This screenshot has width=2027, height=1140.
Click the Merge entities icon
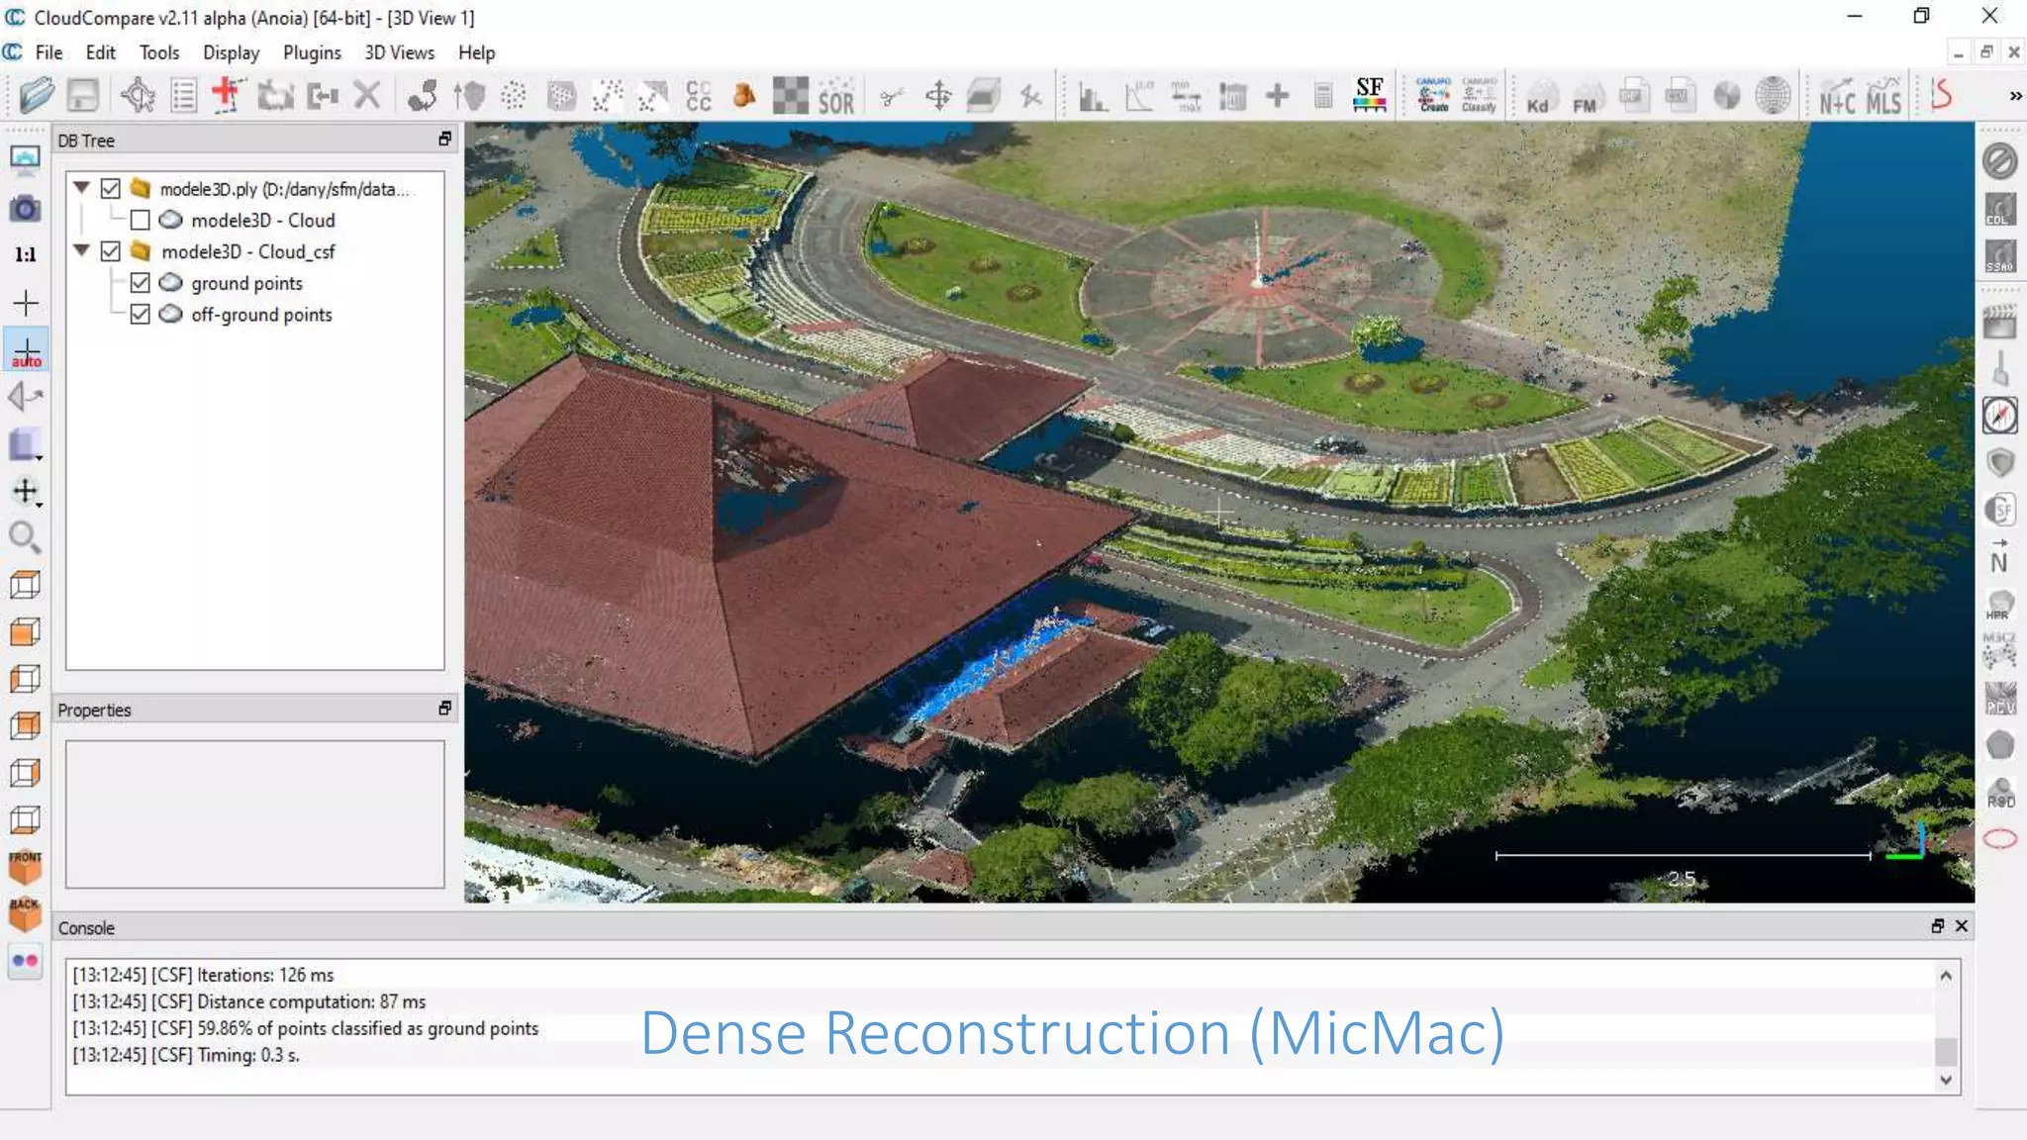(322, 96)
